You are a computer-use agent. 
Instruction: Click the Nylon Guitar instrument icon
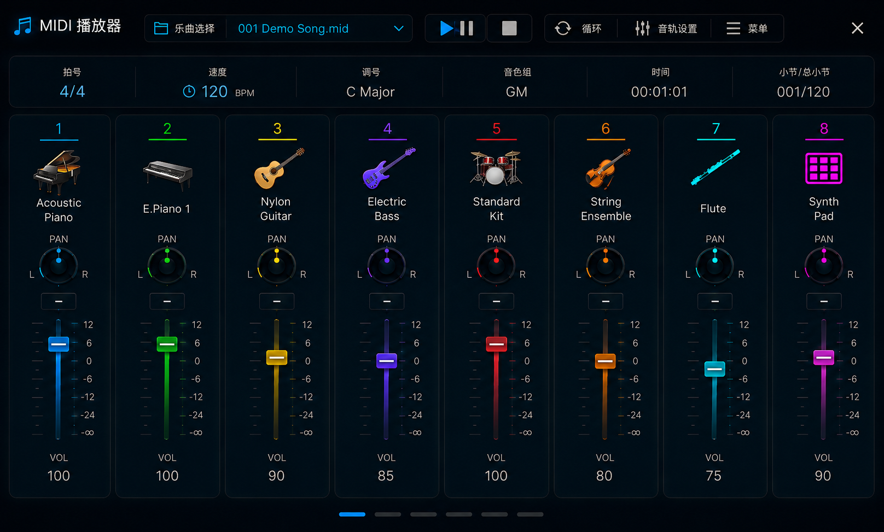coord(278,168)
